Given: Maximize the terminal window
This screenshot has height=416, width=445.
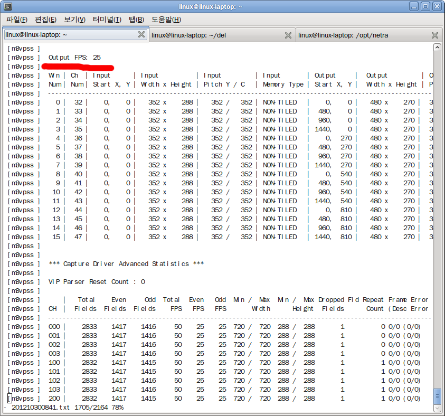Looking at the screenshot, I should [425, 6].
